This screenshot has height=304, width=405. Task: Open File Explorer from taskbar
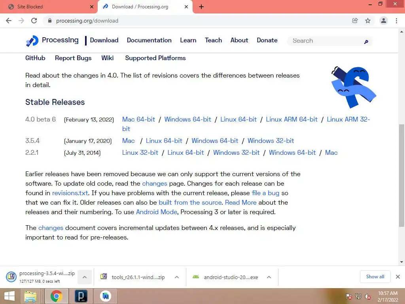click(30, 296)
